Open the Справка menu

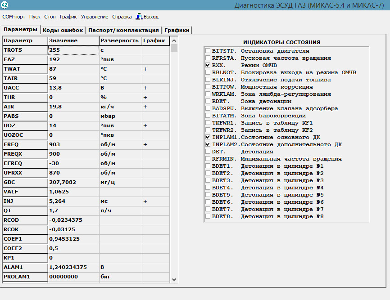pyautogui.click(x=122, y=17)
